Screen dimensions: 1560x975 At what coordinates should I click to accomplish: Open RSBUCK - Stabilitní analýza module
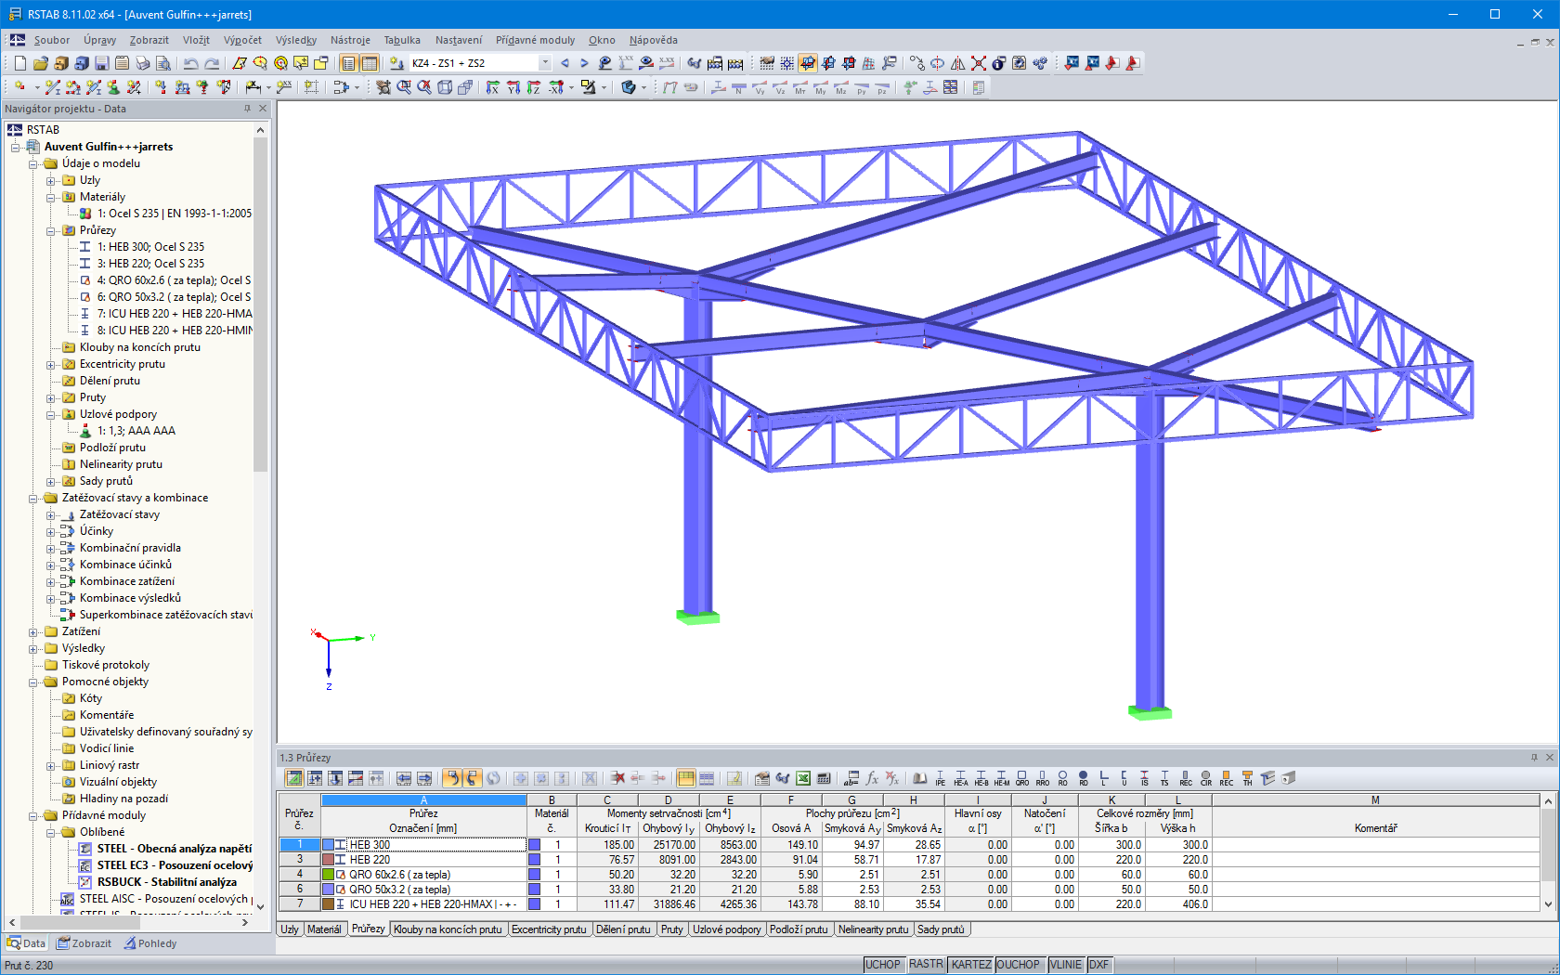pos(167,882)
